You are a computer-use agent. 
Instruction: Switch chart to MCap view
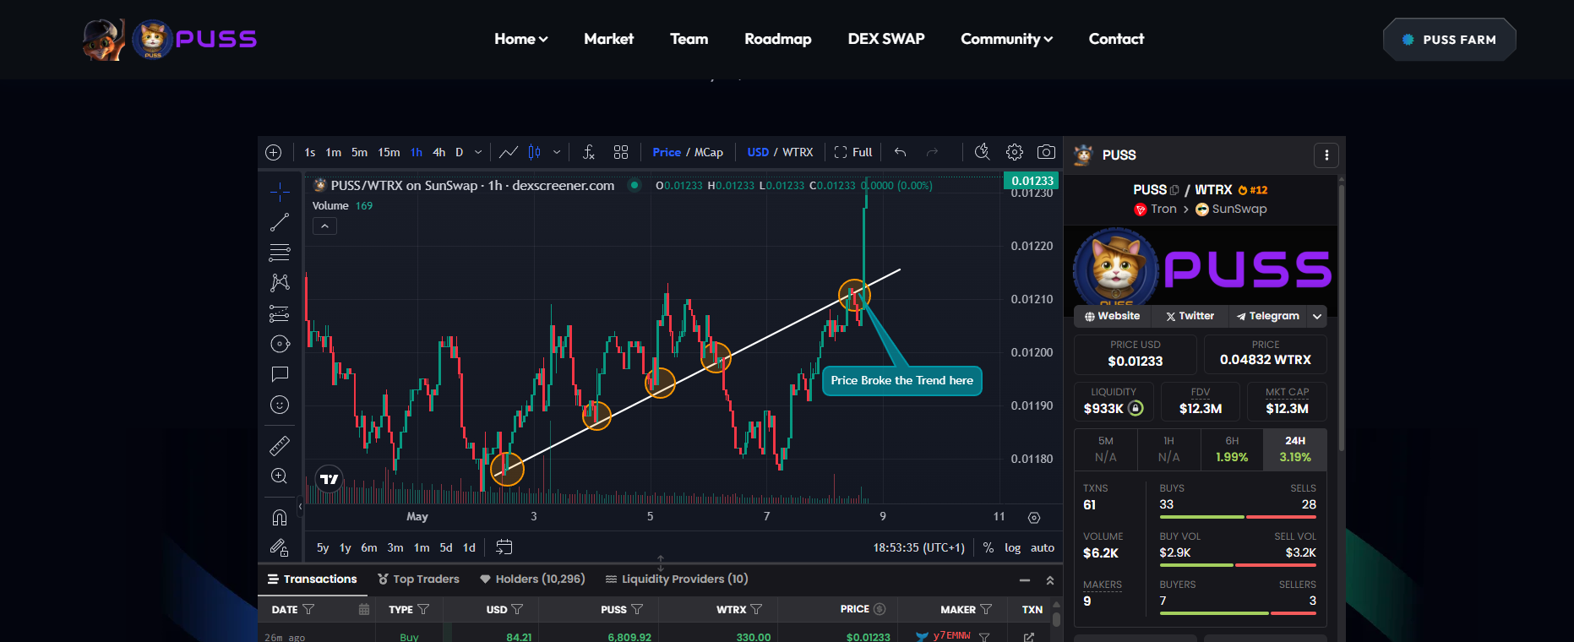(x=709, y=152)
